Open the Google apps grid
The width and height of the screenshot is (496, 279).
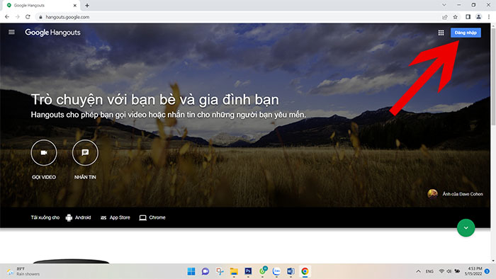441,33
